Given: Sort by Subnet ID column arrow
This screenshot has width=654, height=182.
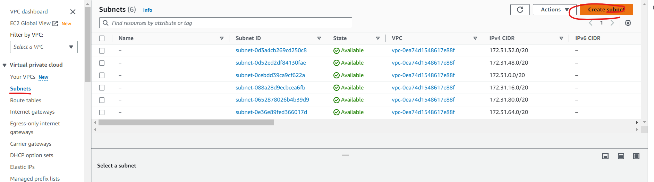Looking at the screenshot, I should coord(319,38).
